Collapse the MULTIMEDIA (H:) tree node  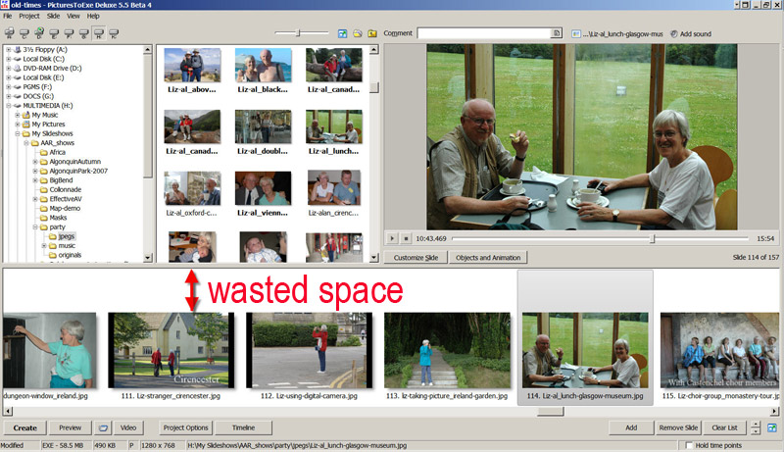pos(9,104)
